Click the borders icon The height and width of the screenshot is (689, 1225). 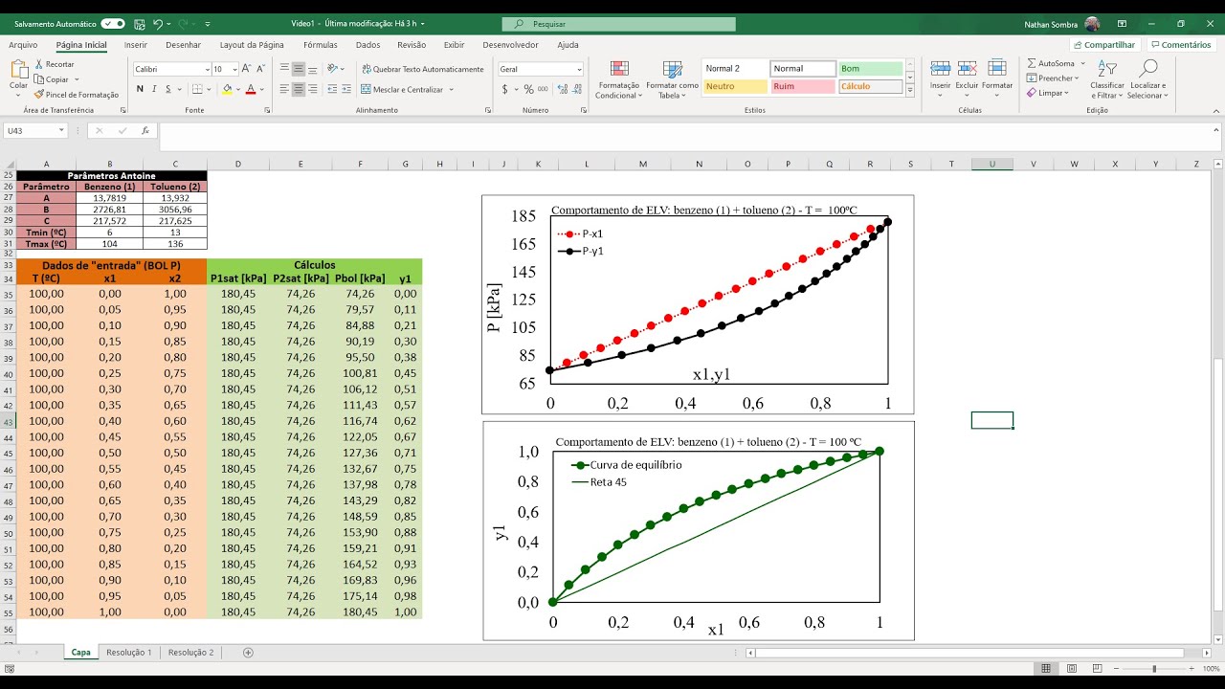(198, 89)
